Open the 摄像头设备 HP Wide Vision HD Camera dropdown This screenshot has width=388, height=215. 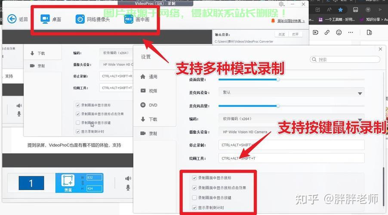coord(292,132)
